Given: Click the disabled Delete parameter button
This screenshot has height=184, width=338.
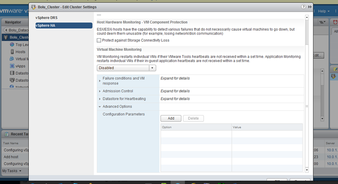Looking at the screenshot, I should (x=193, y=118).
